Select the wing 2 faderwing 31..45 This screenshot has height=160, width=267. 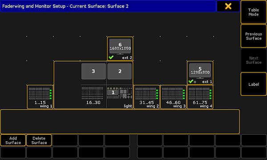(146, 97)
